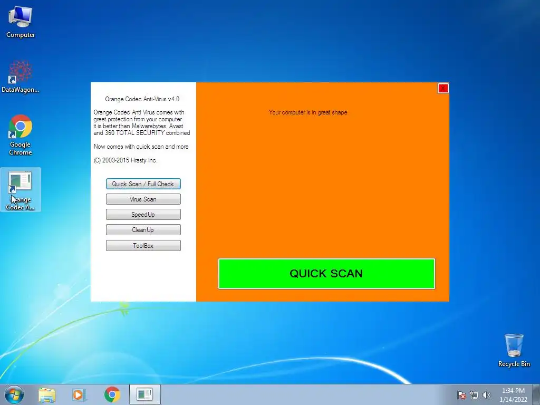Open the Windows Start menu
This screenshot has height=405, width=540.
14,394
